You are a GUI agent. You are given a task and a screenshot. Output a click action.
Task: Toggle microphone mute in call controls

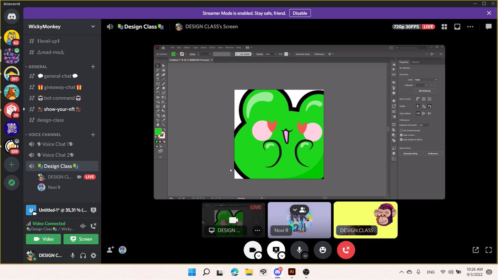(299, 250)
